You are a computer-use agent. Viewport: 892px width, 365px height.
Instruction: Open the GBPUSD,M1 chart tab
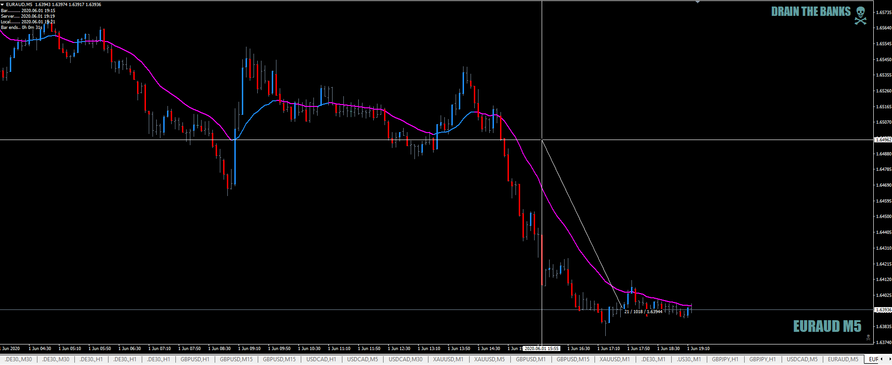tap(531, 359)
